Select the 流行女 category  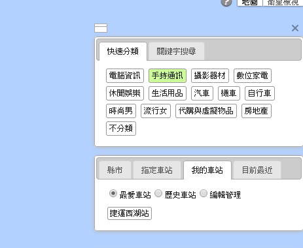tap(156, 111)
